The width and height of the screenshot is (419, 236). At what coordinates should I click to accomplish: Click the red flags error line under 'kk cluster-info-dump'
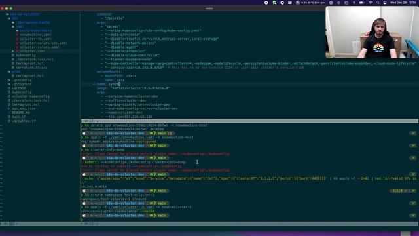pos(155,154)
